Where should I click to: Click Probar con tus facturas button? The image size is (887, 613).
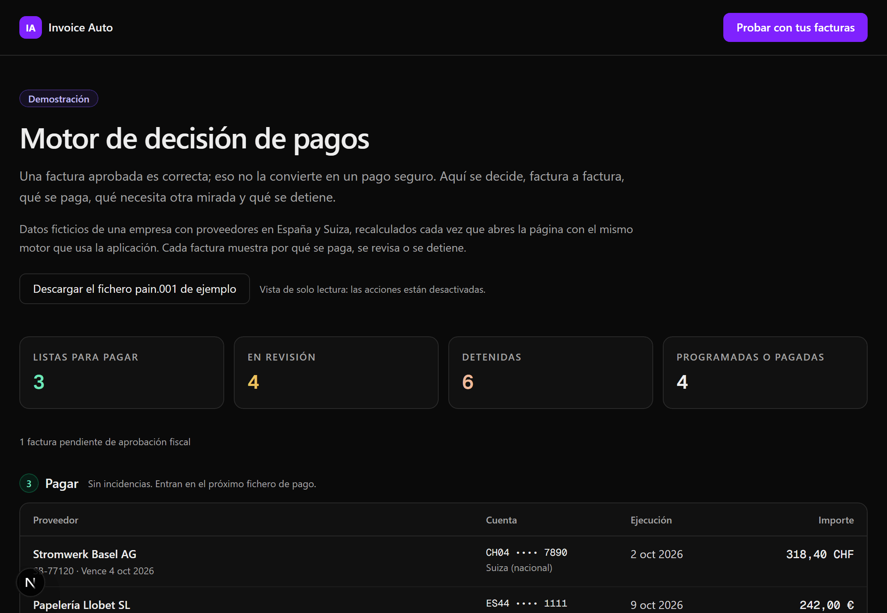pyautogui.click(x=795, y=27)
